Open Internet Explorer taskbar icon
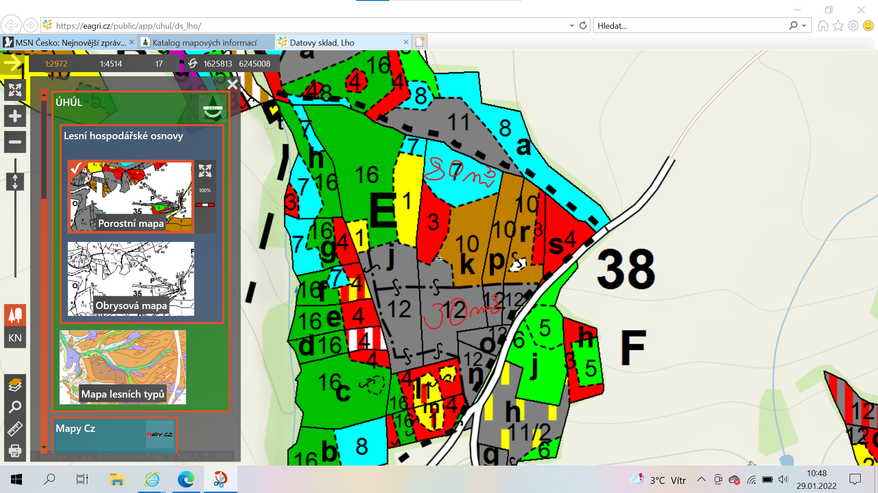This screenshot has width=878, height=493. pos(152,479)
